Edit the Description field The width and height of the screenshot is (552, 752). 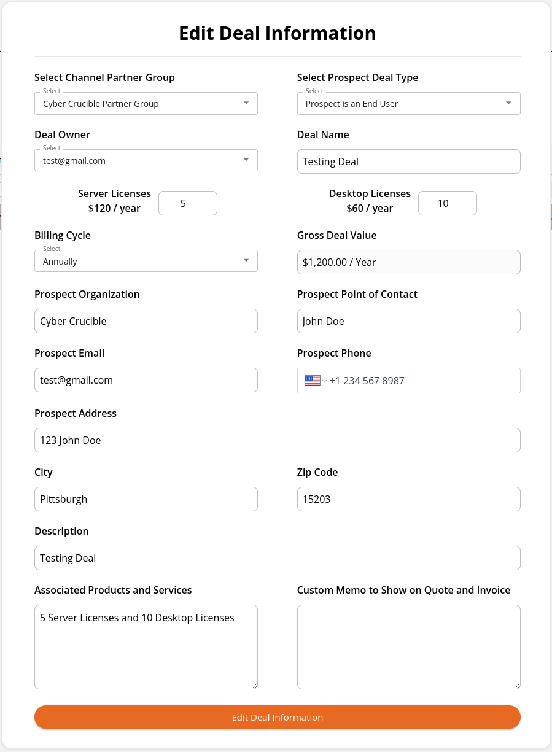(278, 558)
